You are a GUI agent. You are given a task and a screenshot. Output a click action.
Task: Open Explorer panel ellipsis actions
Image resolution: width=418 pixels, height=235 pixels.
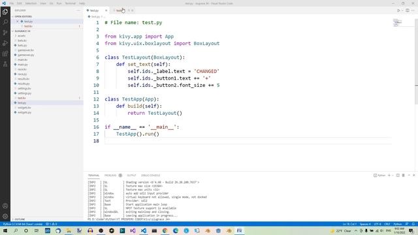78,10
